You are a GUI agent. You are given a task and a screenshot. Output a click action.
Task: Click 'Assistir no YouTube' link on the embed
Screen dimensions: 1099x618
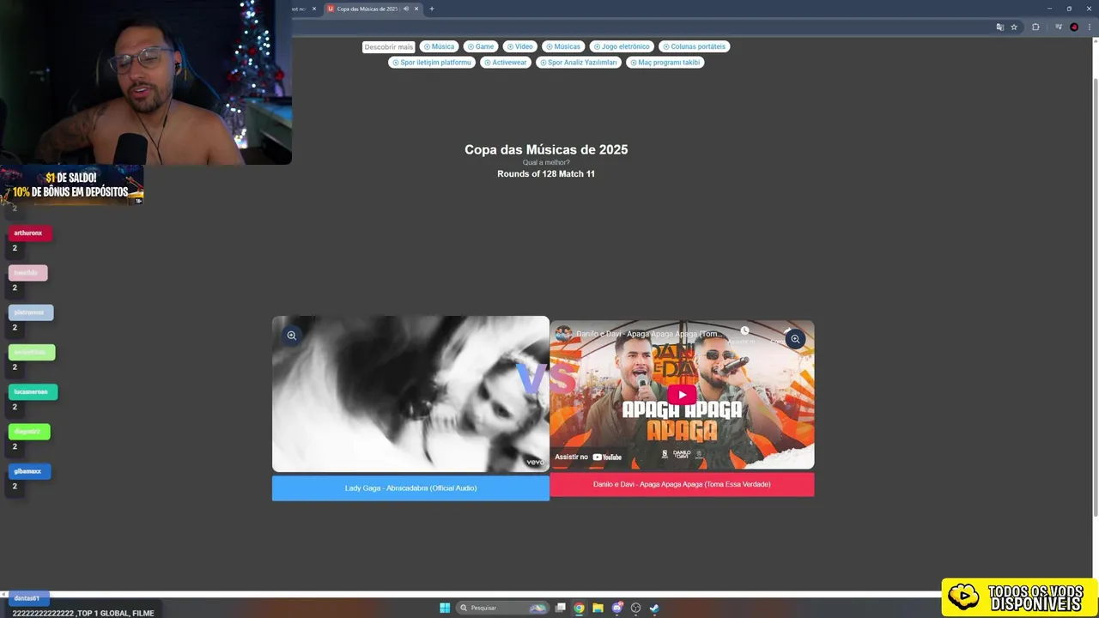click(x=588, y=457)
